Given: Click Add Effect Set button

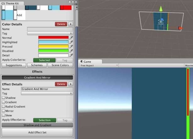Looking at the screenshot, I should (37, 132).
